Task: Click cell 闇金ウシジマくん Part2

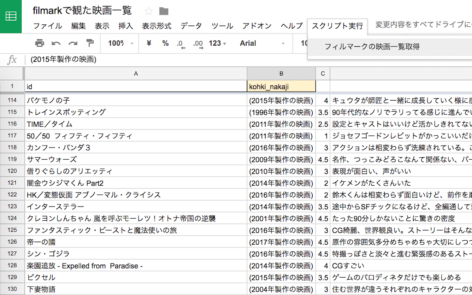Action: (136, 183)
